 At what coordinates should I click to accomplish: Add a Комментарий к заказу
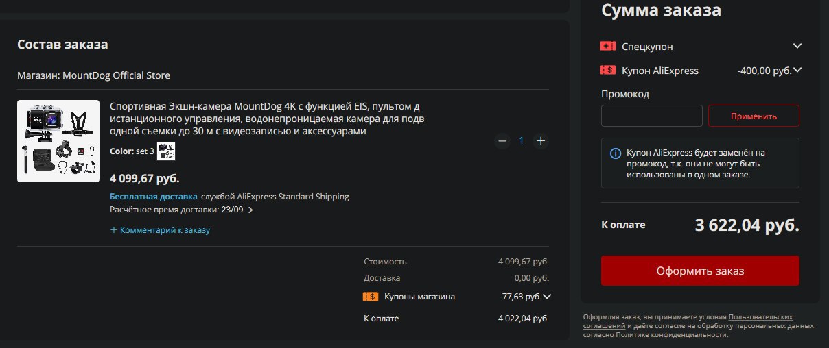(160, 230)
